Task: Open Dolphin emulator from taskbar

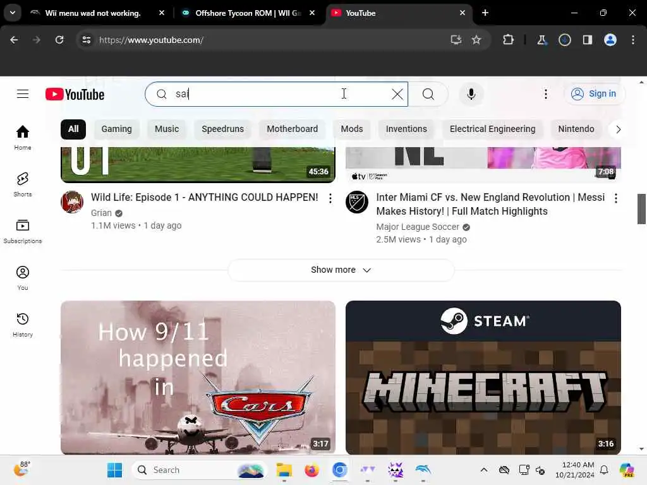Action: (x=423, y=469)
